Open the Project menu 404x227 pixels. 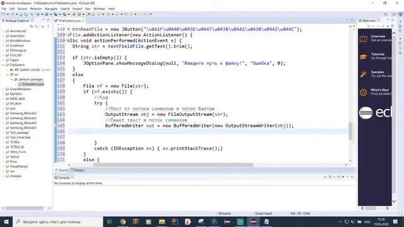click(x=77, y=9)
